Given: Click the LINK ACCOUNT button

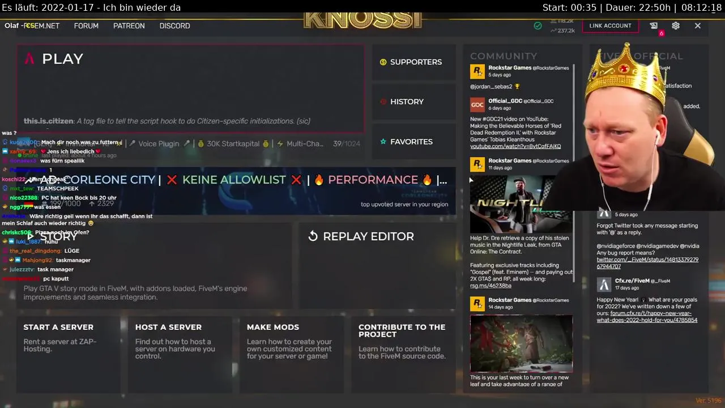Looking at the screenshot, I should tap(610, 25).
